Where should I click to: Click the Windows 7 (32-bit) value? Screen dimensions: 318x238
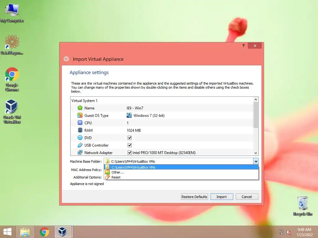click(x=149, y=115)
